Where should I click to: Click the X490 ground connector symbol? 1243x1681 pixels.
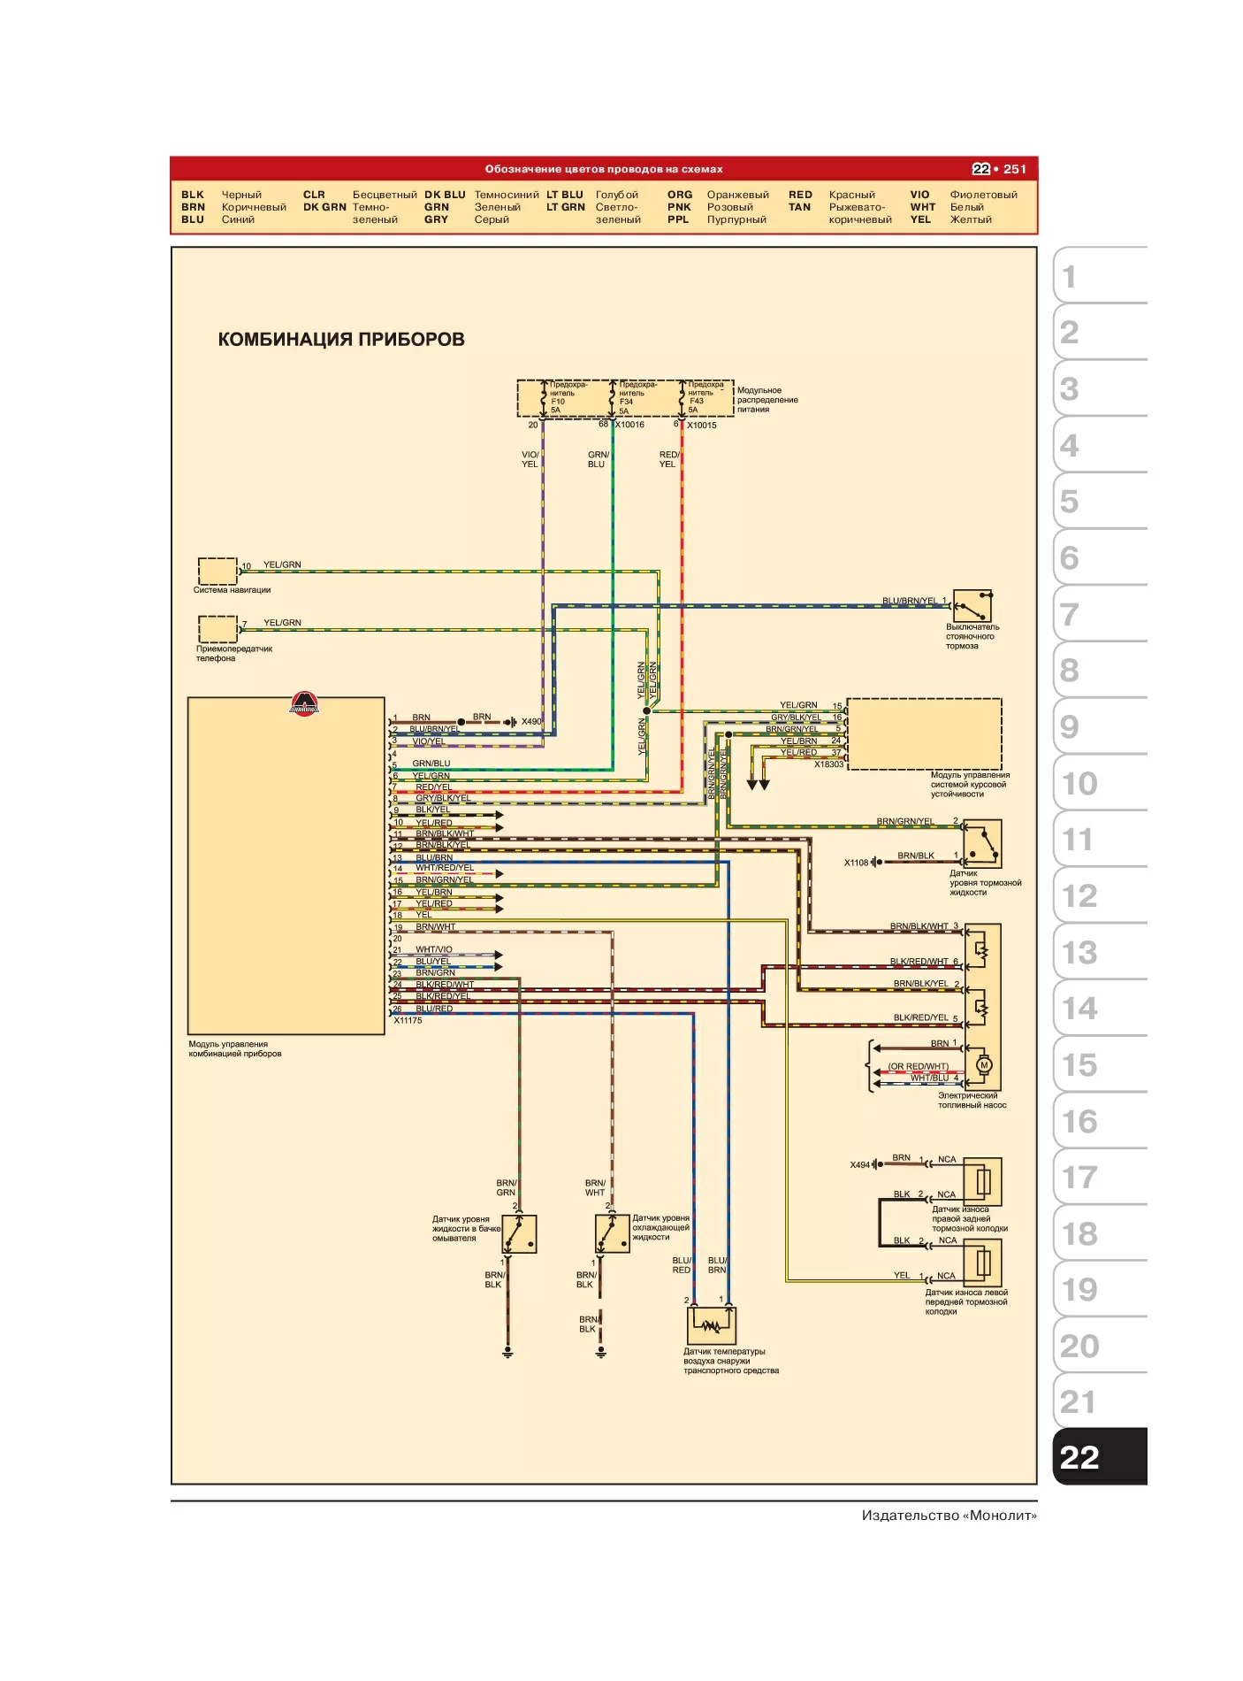(510, 722)
